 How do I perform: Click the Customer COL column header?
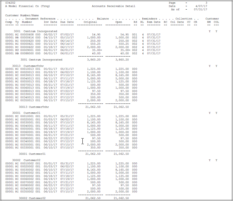coord(216,22)
